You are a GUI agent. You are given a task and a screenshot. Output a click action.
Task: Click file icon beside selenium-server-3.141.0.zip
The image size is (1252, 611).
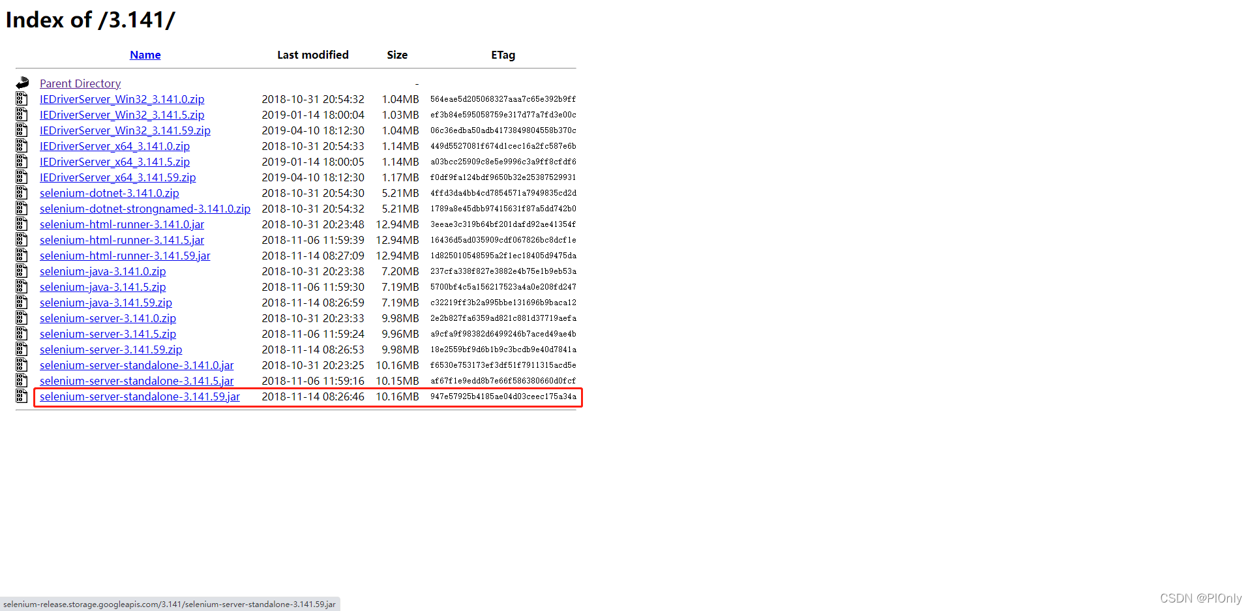[22, 318]
